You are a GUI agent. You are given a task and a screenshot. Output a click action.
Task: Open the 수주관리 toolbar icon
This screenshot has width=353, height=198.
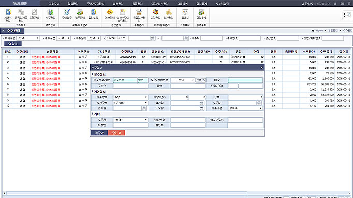coord(50,12)
